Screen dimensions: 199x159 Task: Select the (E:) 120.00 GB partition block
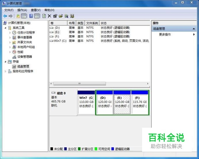click(x=122, y=102)
